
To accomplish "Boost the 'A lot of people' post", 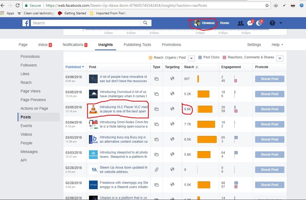I will [269, 79].
